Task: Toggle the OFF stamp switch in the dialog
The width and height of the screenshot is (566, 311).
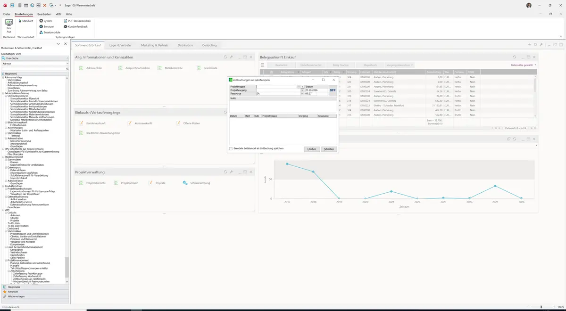Action: point(333,90)
